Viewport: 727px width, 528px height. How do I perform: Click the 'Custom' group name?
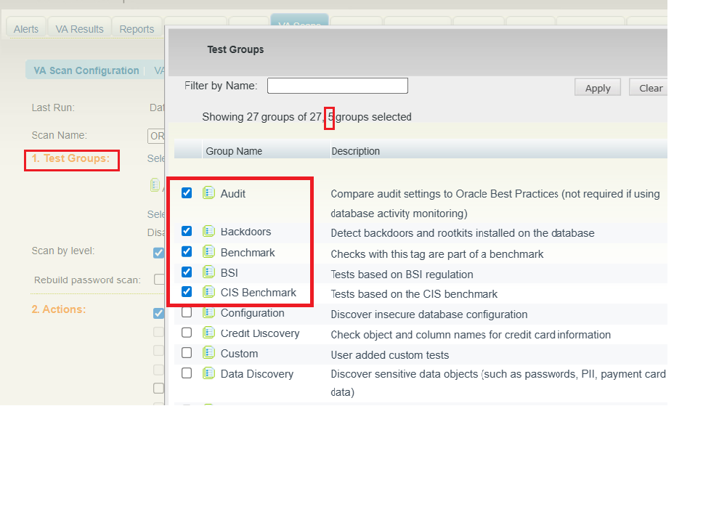[x=239, y=354]
